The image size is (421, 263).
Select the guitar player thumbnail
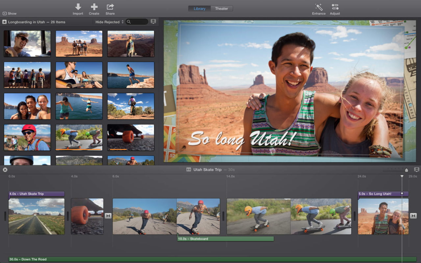click(x=79, y=75)
